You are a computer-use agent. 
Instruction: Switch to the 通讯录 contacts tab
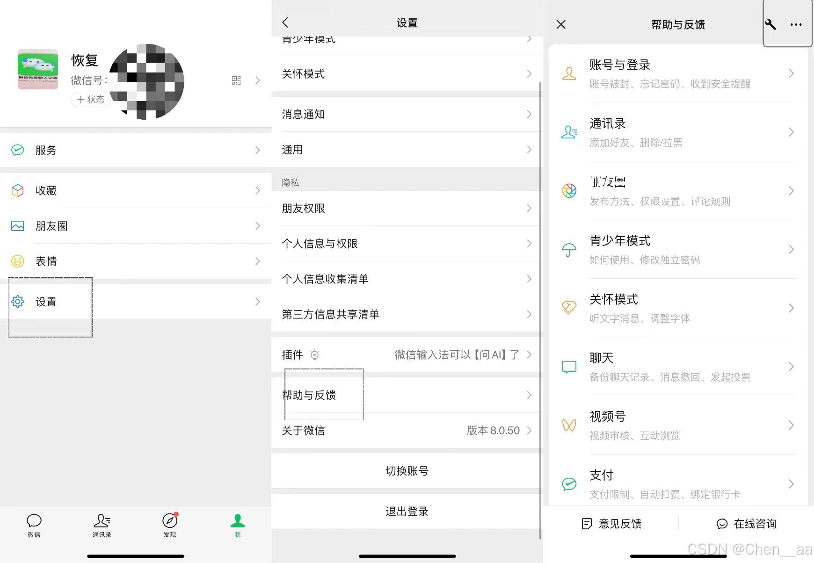click(x=102, y=526)
